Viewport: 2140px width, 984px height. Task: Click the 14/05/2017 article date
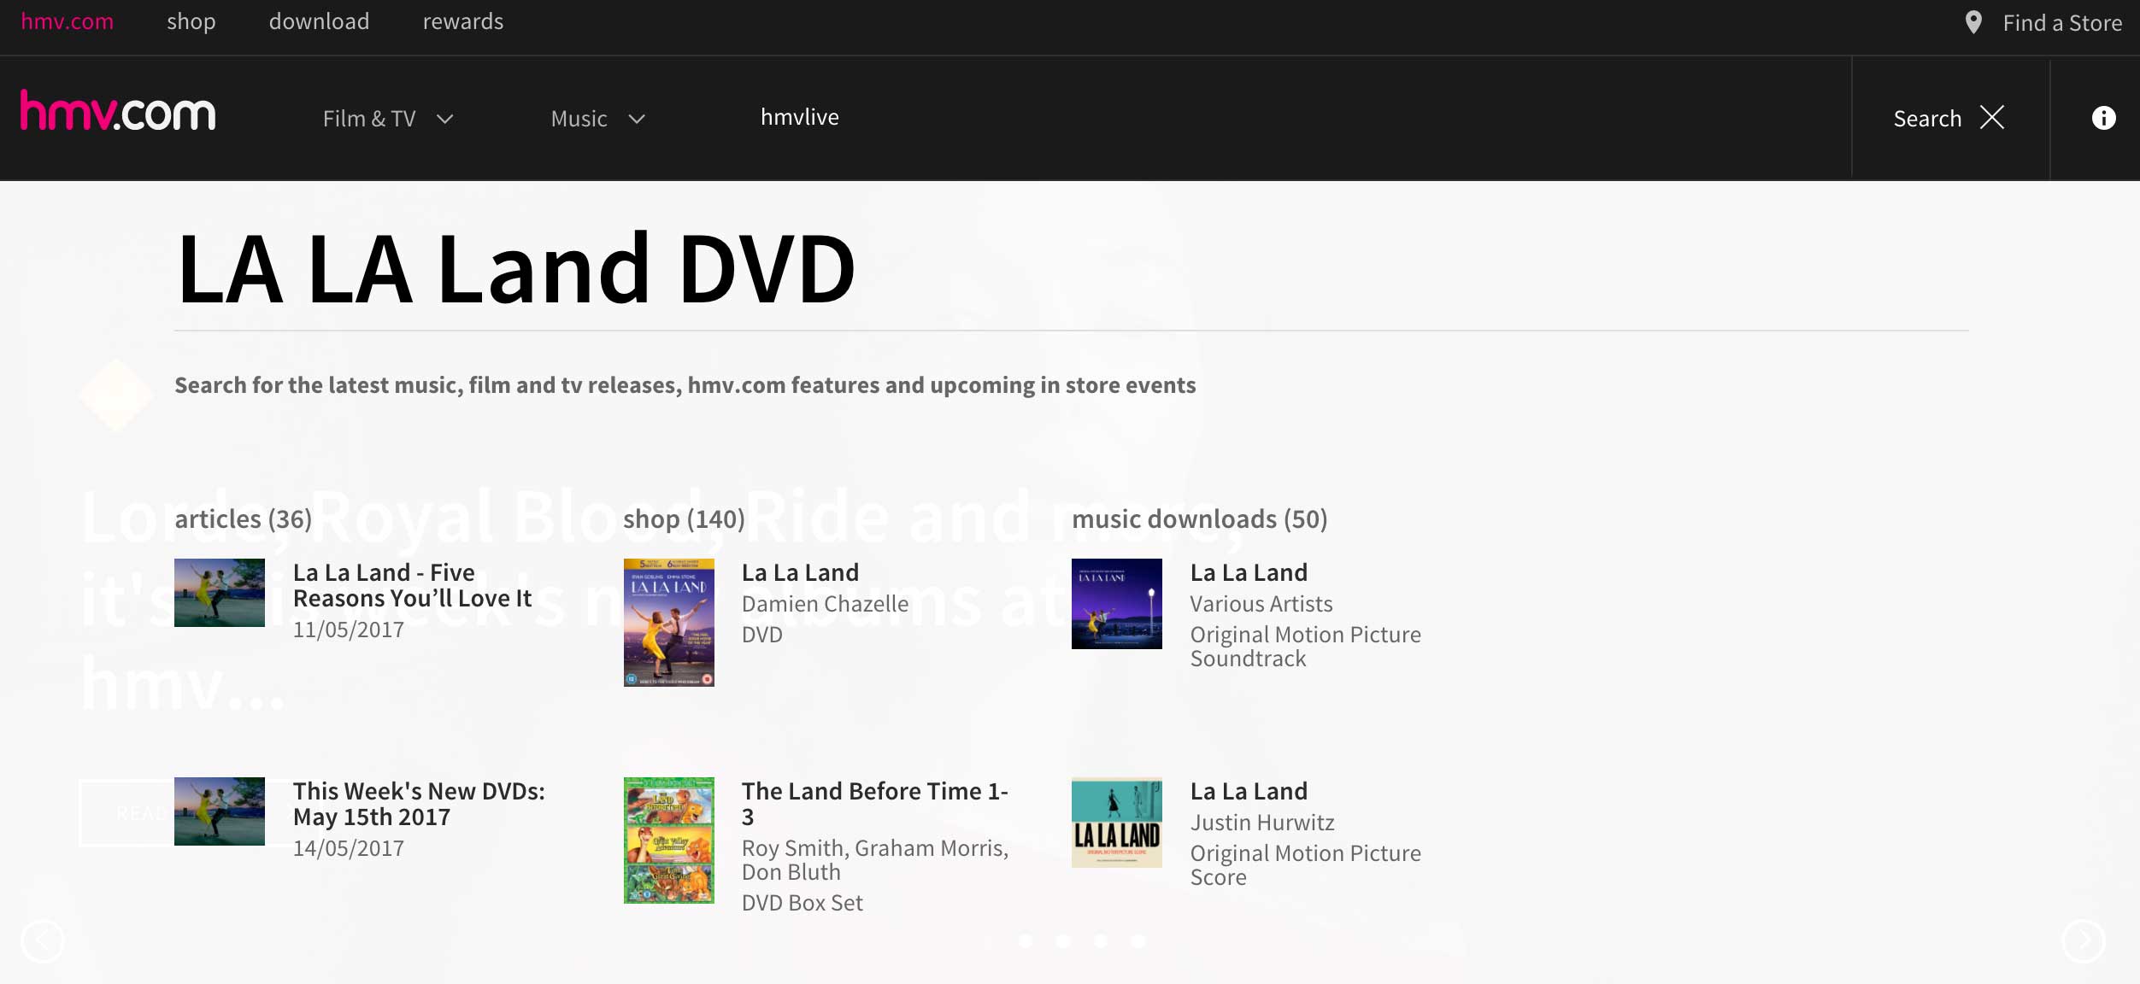point(349,848)
